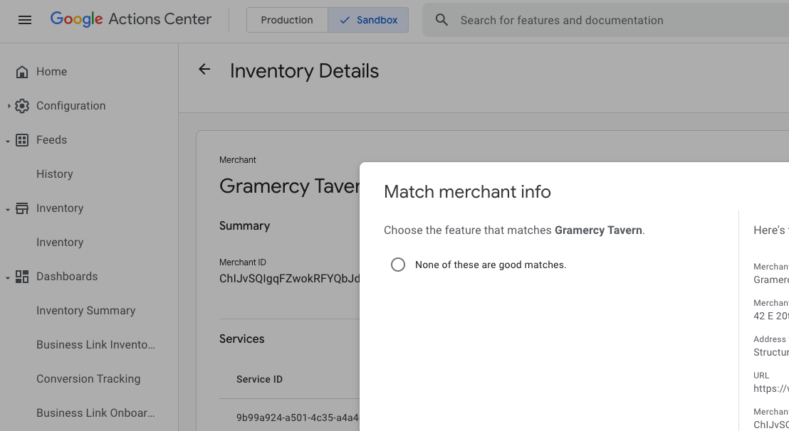Expand the Configuration section arrow
This screenshot has height=431, width=789.
9,106
